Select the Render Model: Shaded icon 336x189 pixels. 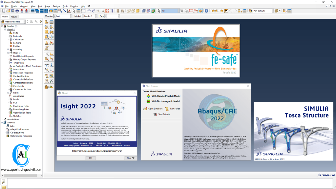[137, 11]
